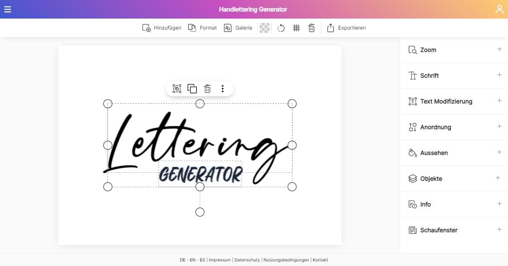The image size is (508, 266).
Task: Click the group objects icon in floating toolbar
Action: pos(177,89)
